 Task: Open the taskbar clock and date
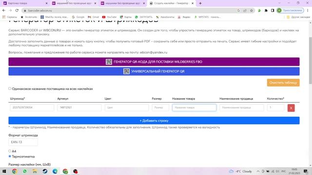coord(294,171)
